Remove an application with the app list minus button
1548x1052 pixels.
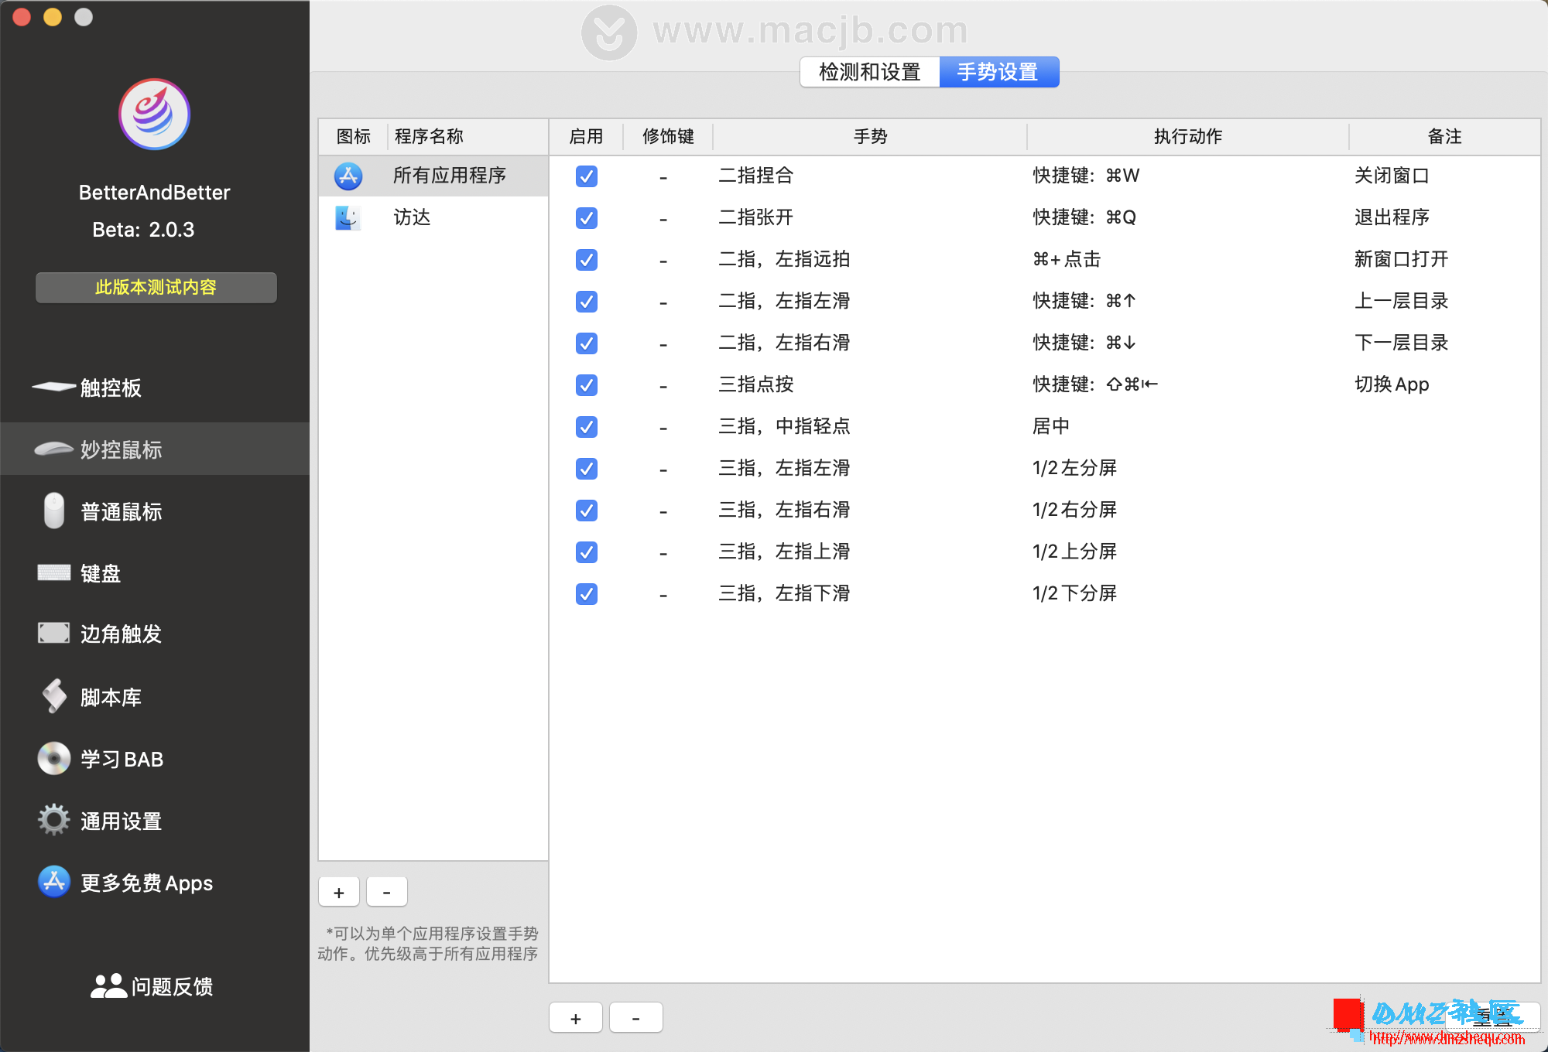pyautogui.click(x=387, y=893)
